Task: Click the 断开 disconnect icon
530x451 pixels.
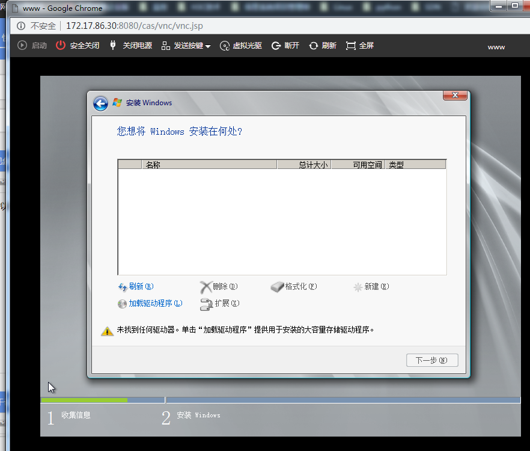Action: click(276, 46)
